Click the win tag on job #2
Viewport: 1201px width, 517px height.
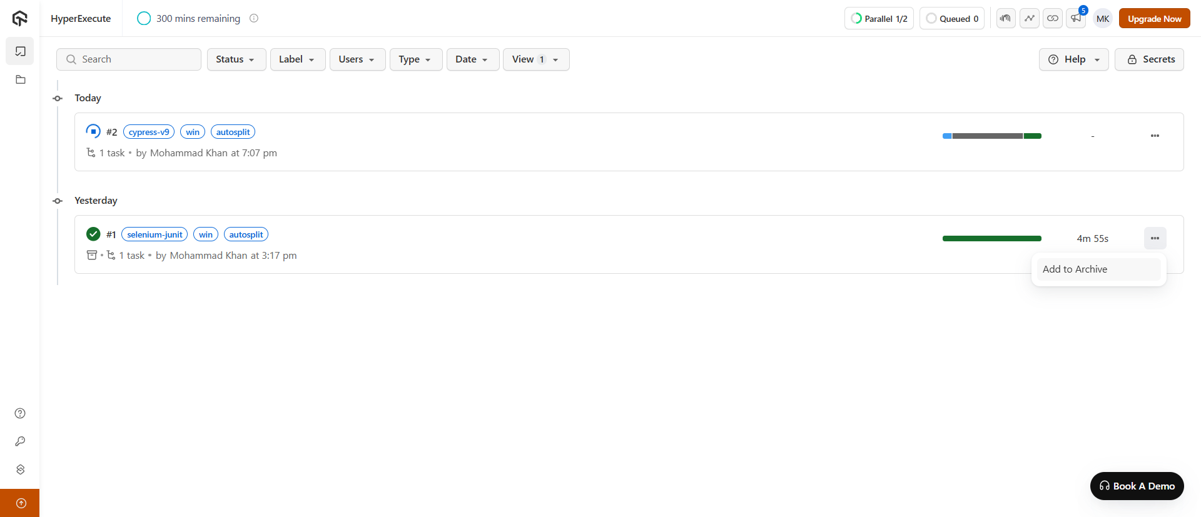pos(193,132)
